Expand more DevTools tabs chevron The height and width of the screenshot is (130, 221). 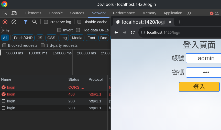pos(189,13)
